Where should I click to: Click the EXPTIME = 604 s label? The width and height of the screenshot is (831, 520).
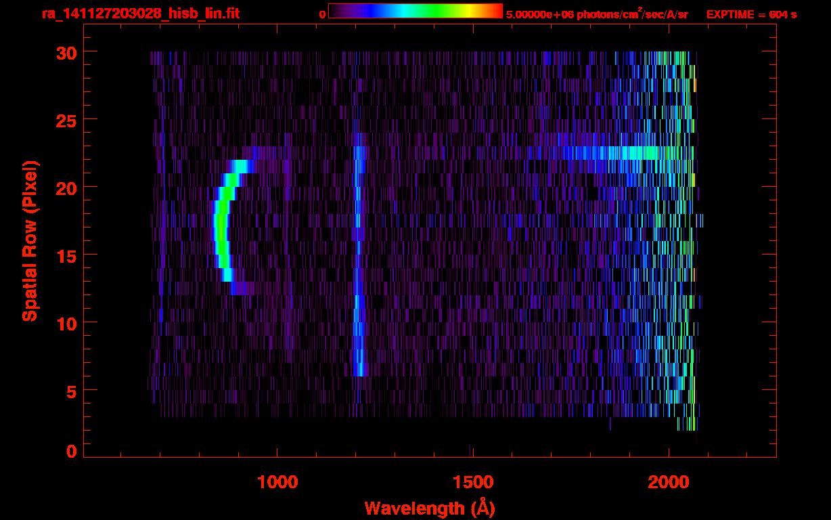click(x=751, y=14)
